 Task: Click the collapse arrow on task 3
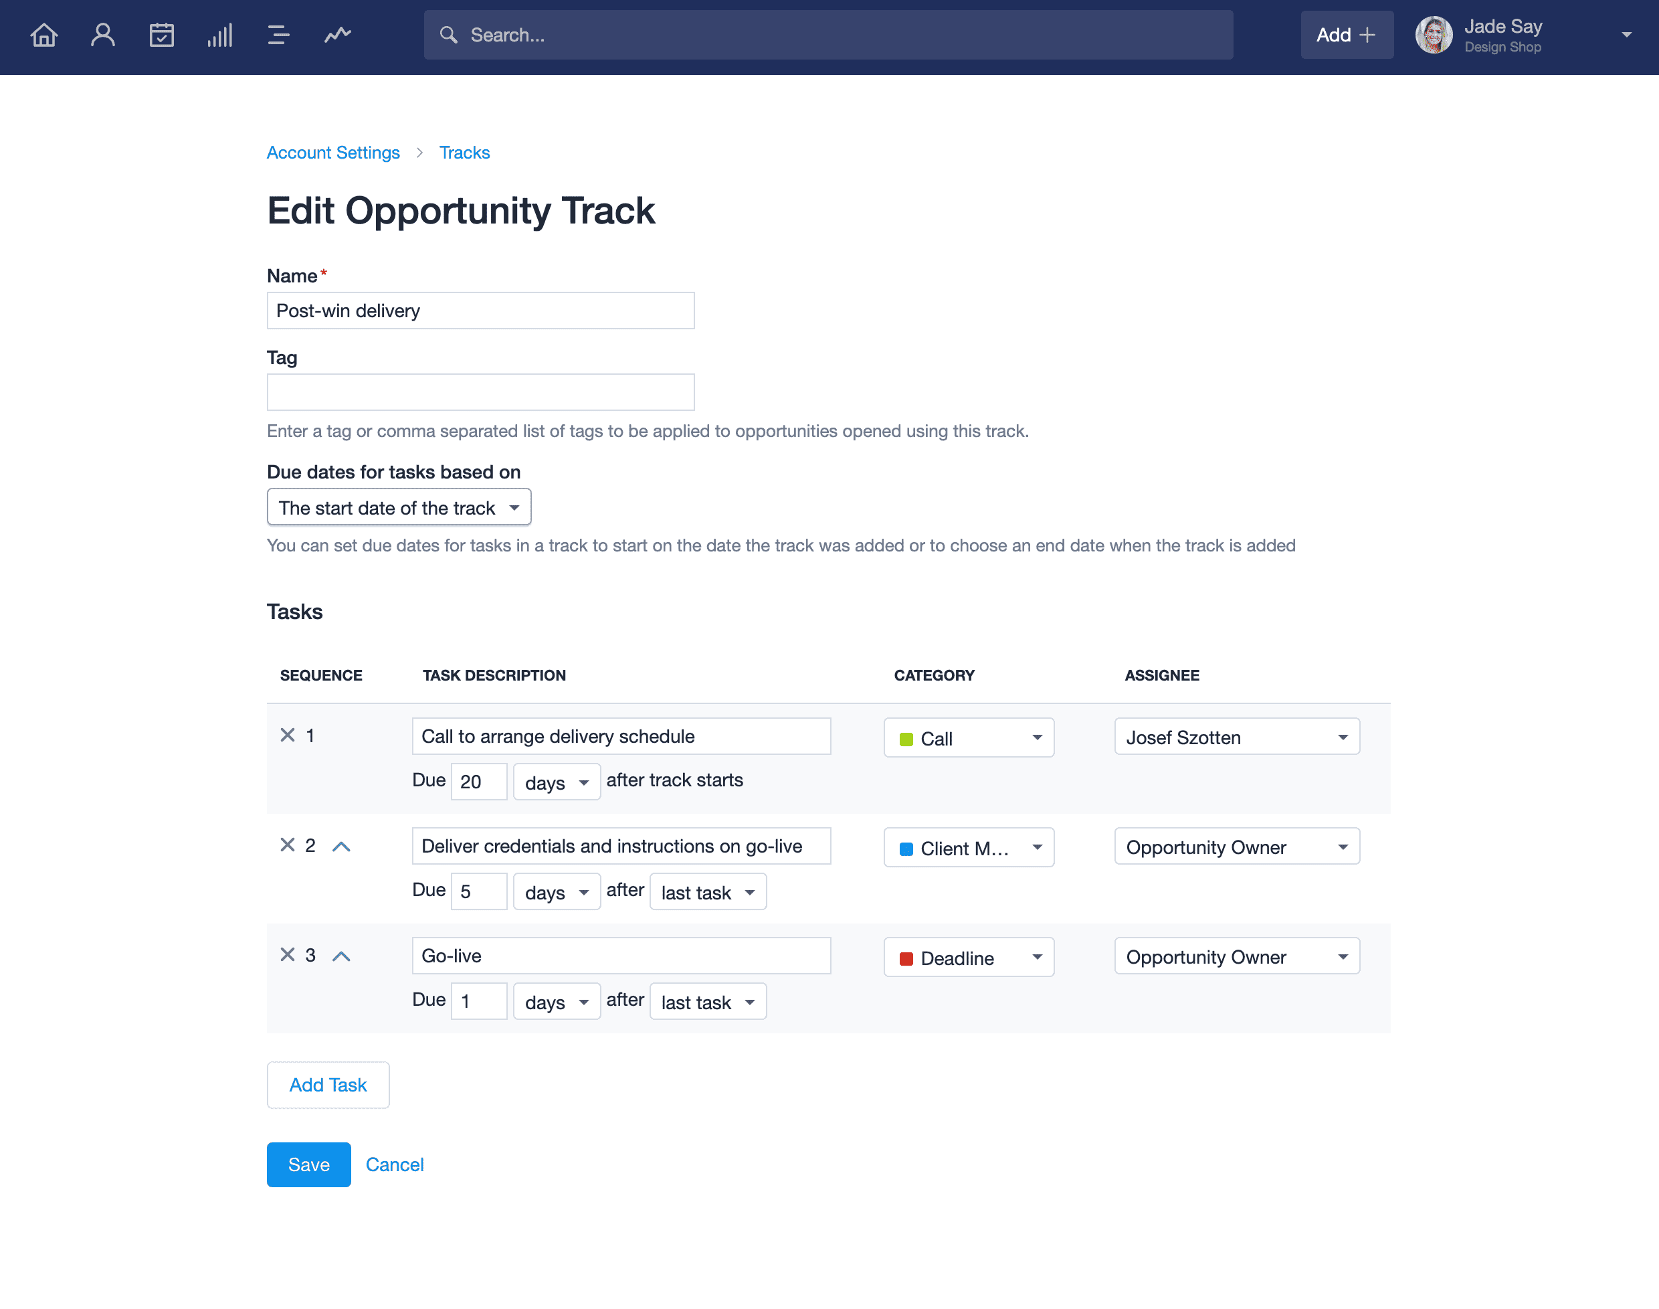342,958
